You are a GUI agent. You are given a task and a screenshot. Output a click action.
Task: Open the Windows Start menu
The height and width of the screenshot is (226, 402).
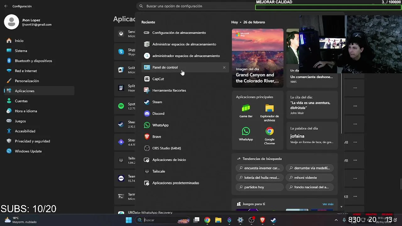pos(129,220)
